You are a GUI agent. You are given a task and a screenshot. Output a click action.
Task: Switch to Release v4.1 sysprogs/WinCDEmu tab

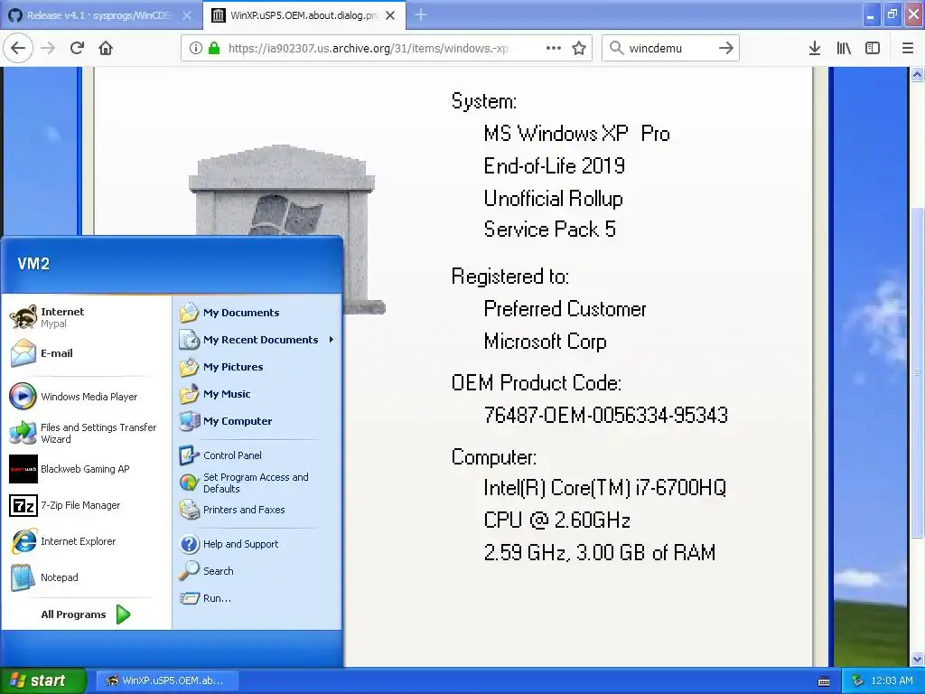pos(98,15)
